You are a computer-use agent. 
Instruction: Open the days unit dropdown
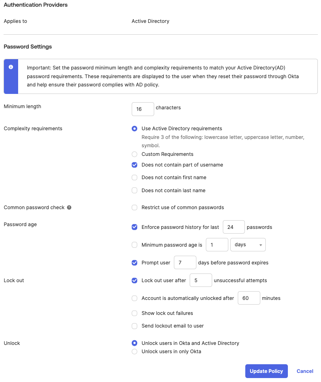coord(248,245)
